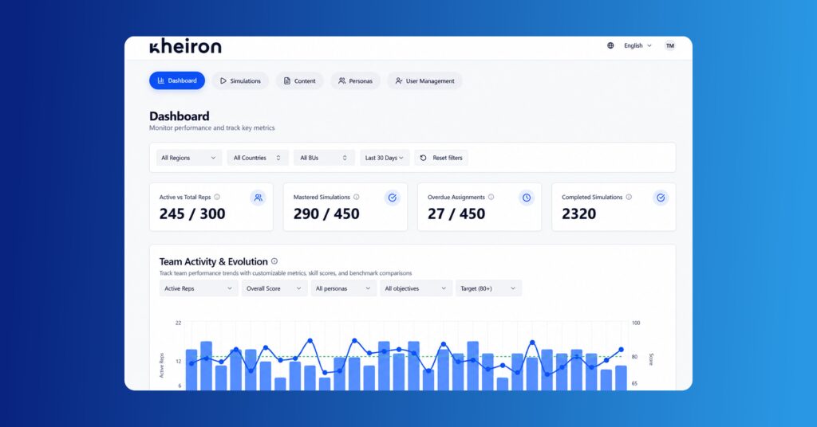This screenshot has height=427, width=817.
Task: Click the 245 / 300 value
Action: (192, 213)
